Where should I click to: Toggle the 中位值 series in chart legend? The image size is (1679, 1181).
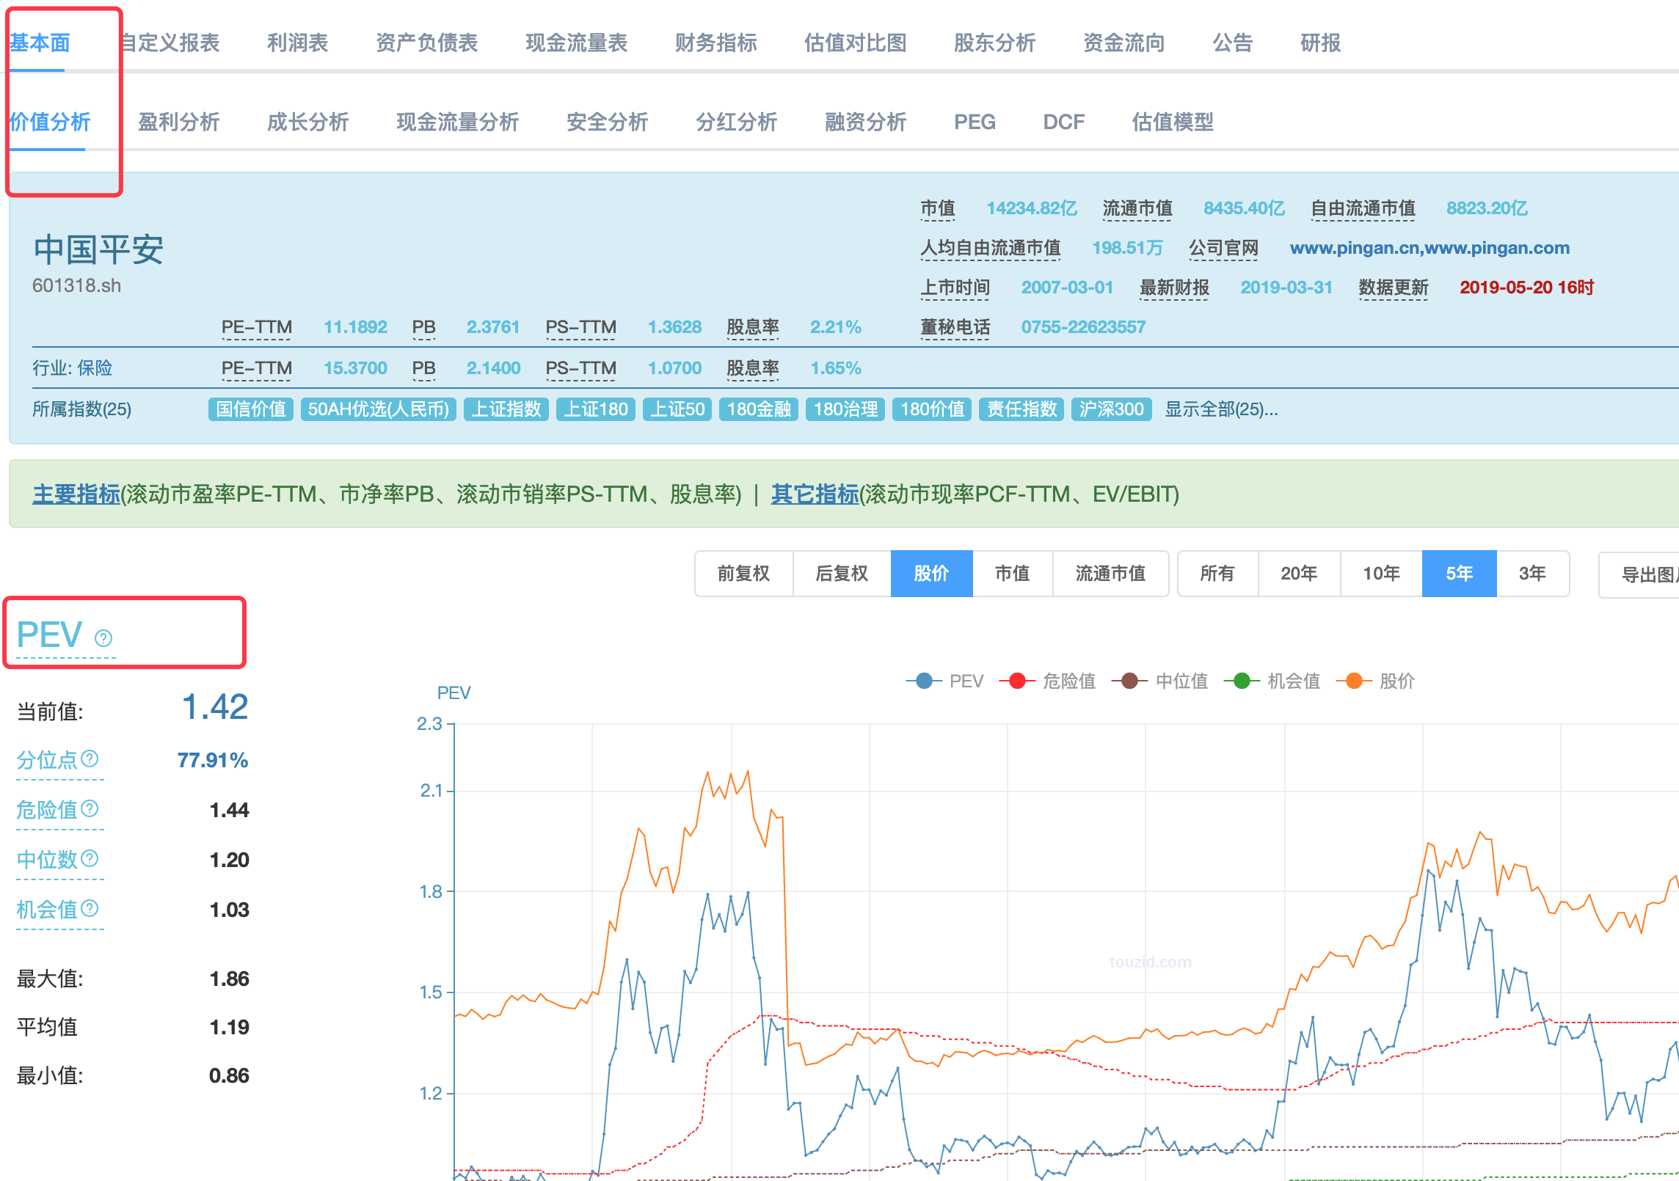[1159, 681]
